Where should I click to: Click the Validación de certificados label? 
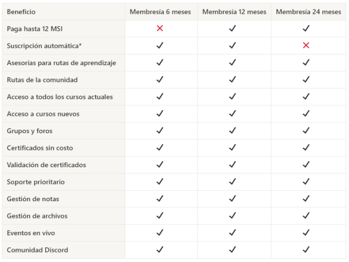[x=46, y=165]
